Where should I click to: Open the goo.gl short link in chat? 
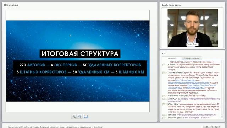coord(195,88)
